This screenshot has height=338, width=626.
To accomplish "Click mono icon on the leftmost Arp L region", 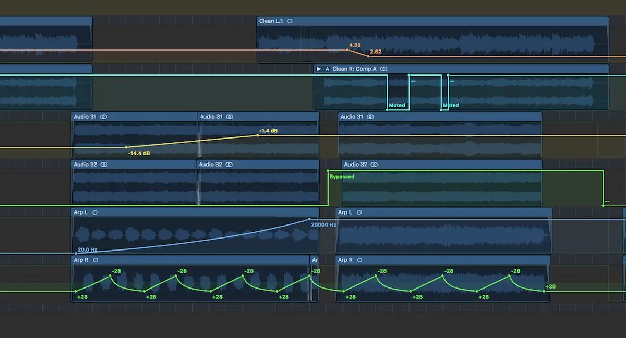I will (94, 212).
